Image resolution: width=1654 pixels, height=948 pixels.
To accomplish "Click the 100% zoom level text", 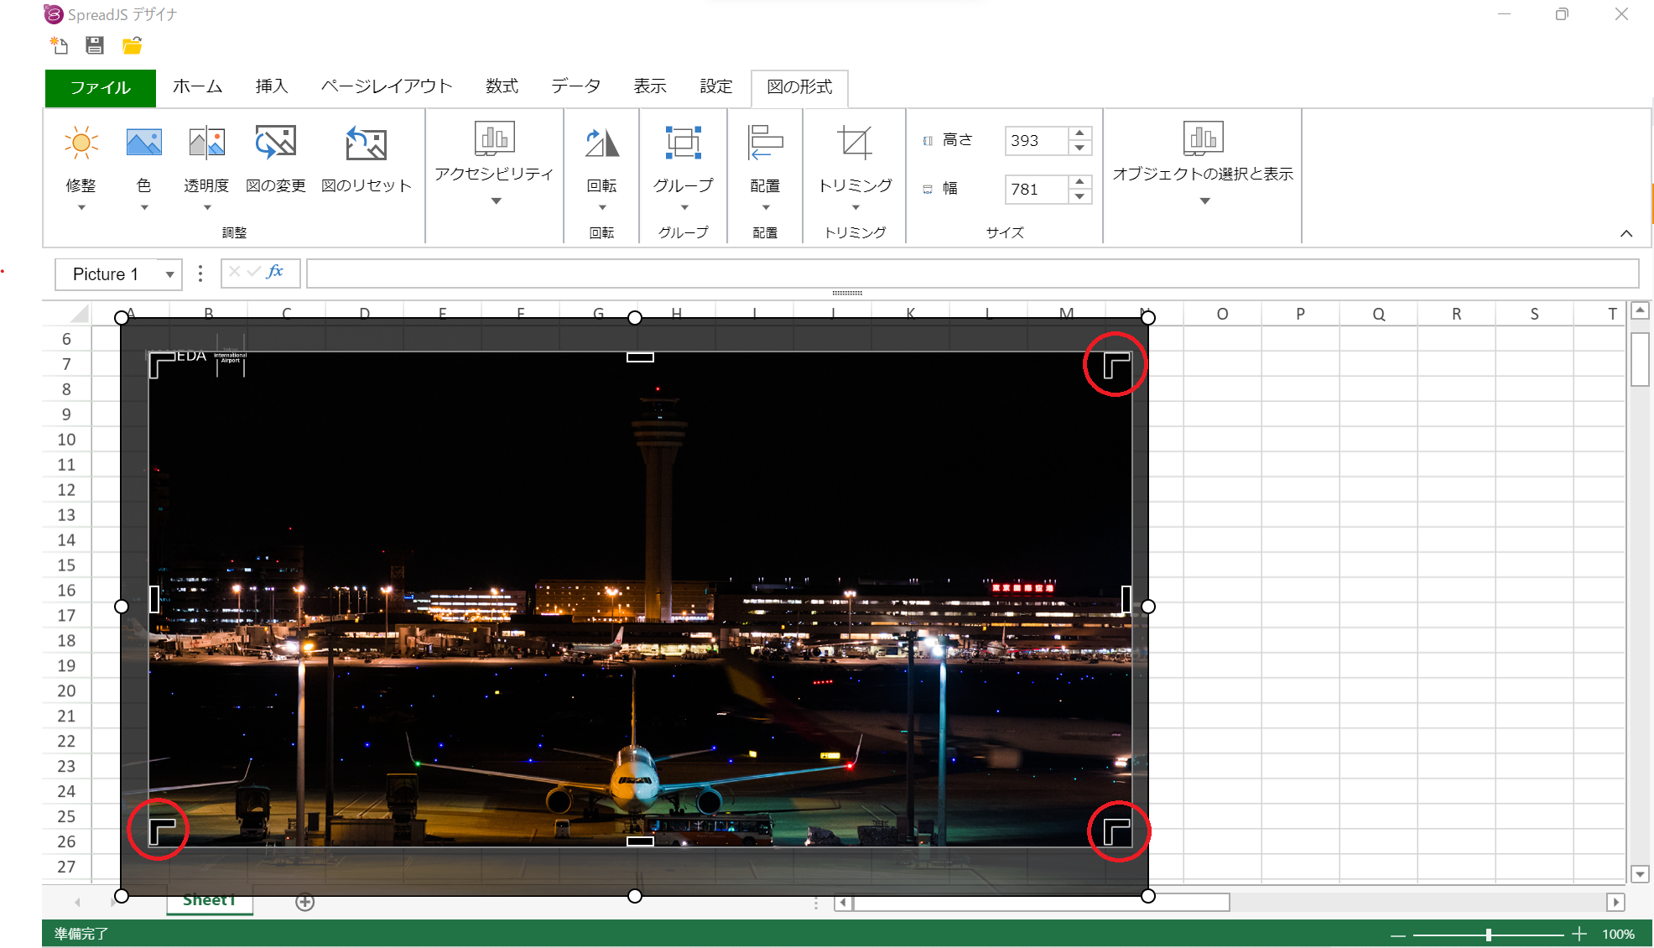I will point(1618,935).
